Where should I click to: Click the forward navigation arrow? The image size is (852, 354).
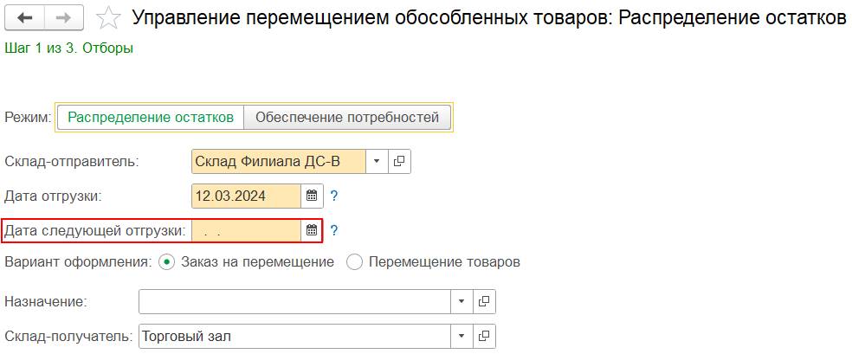click(63, 17)
